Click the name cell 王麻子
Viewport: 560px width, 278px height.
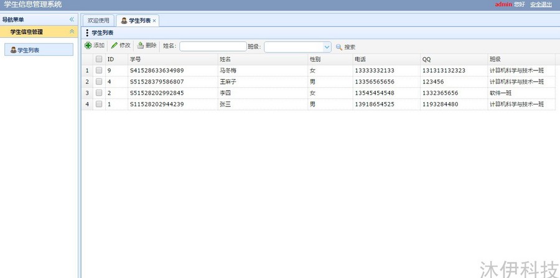pos(228,81)
